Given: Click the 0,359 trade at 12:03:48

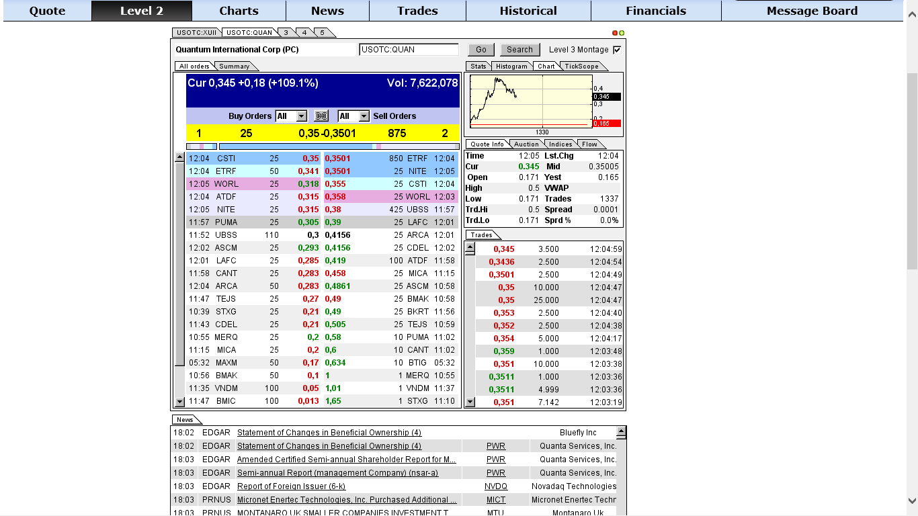Looking at the screenshot, I should click(x=549, y=351).
